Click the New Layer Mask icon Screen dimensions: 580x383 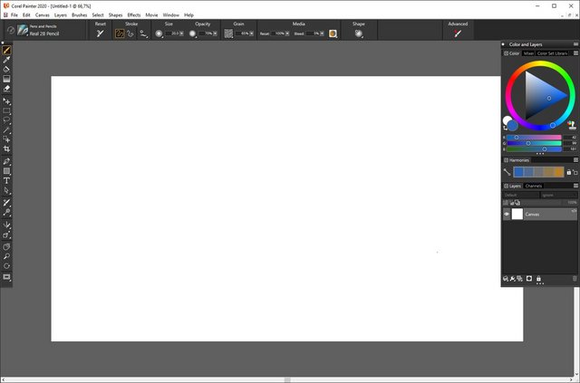[529, 279]
